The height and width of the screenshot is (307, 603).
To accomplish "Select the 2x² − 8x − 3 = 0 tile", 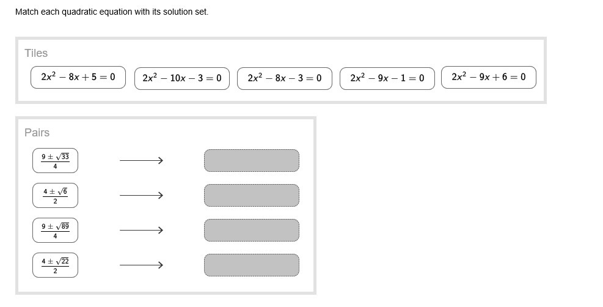I will coord(285,78).
